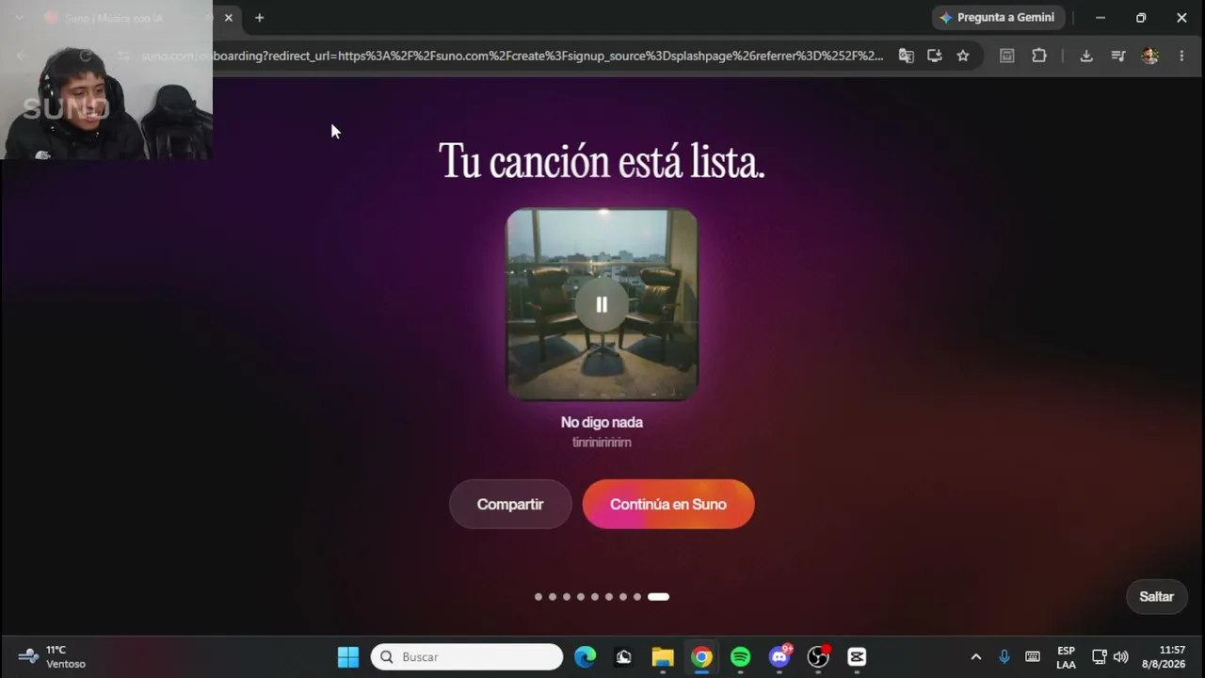Show Chrome downloads

[1086, 56]
